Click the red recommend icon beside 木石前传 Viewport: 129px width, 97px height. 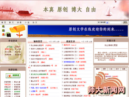pyautogui.click(x=38, y=52)
